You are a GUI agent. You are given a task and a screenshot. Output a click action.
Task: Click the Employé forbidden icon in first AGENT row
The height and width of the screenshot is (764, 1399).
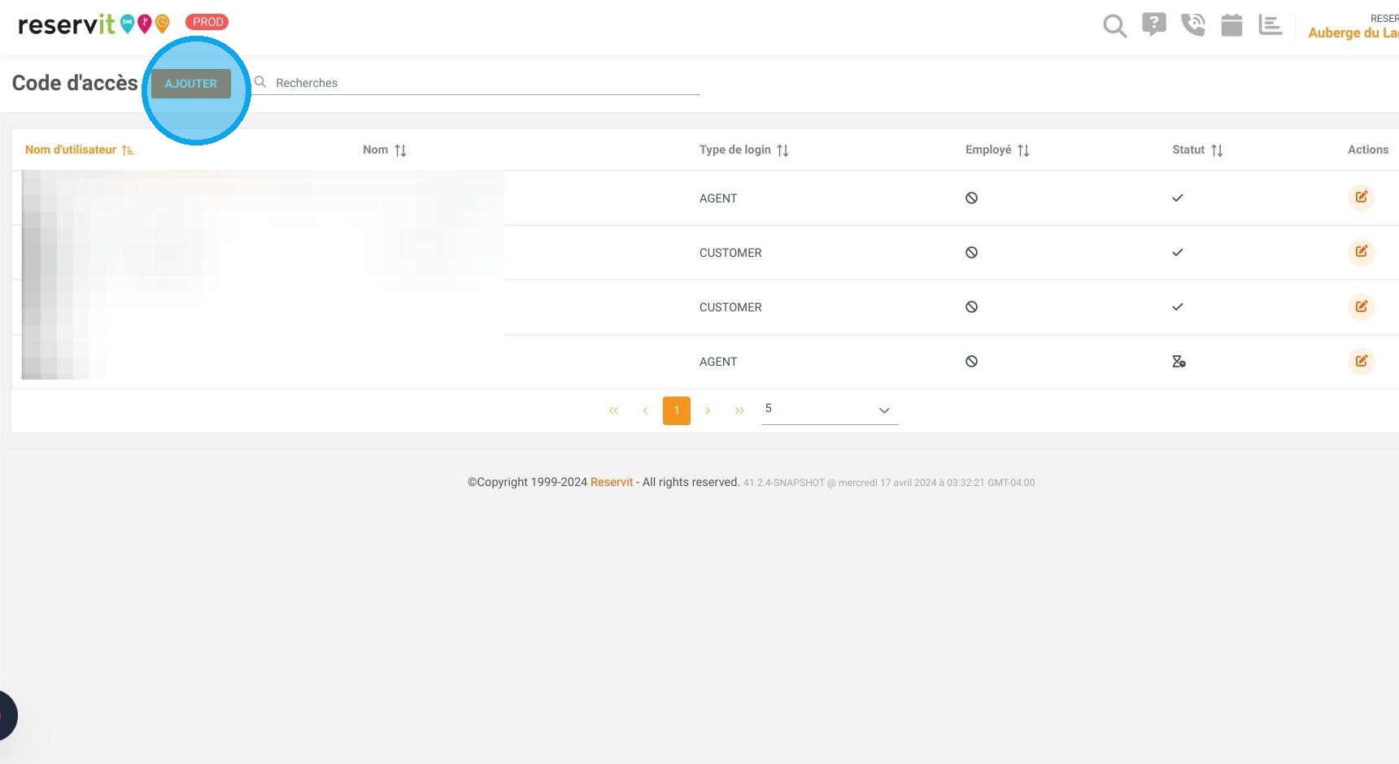click(x=971, y=198)
